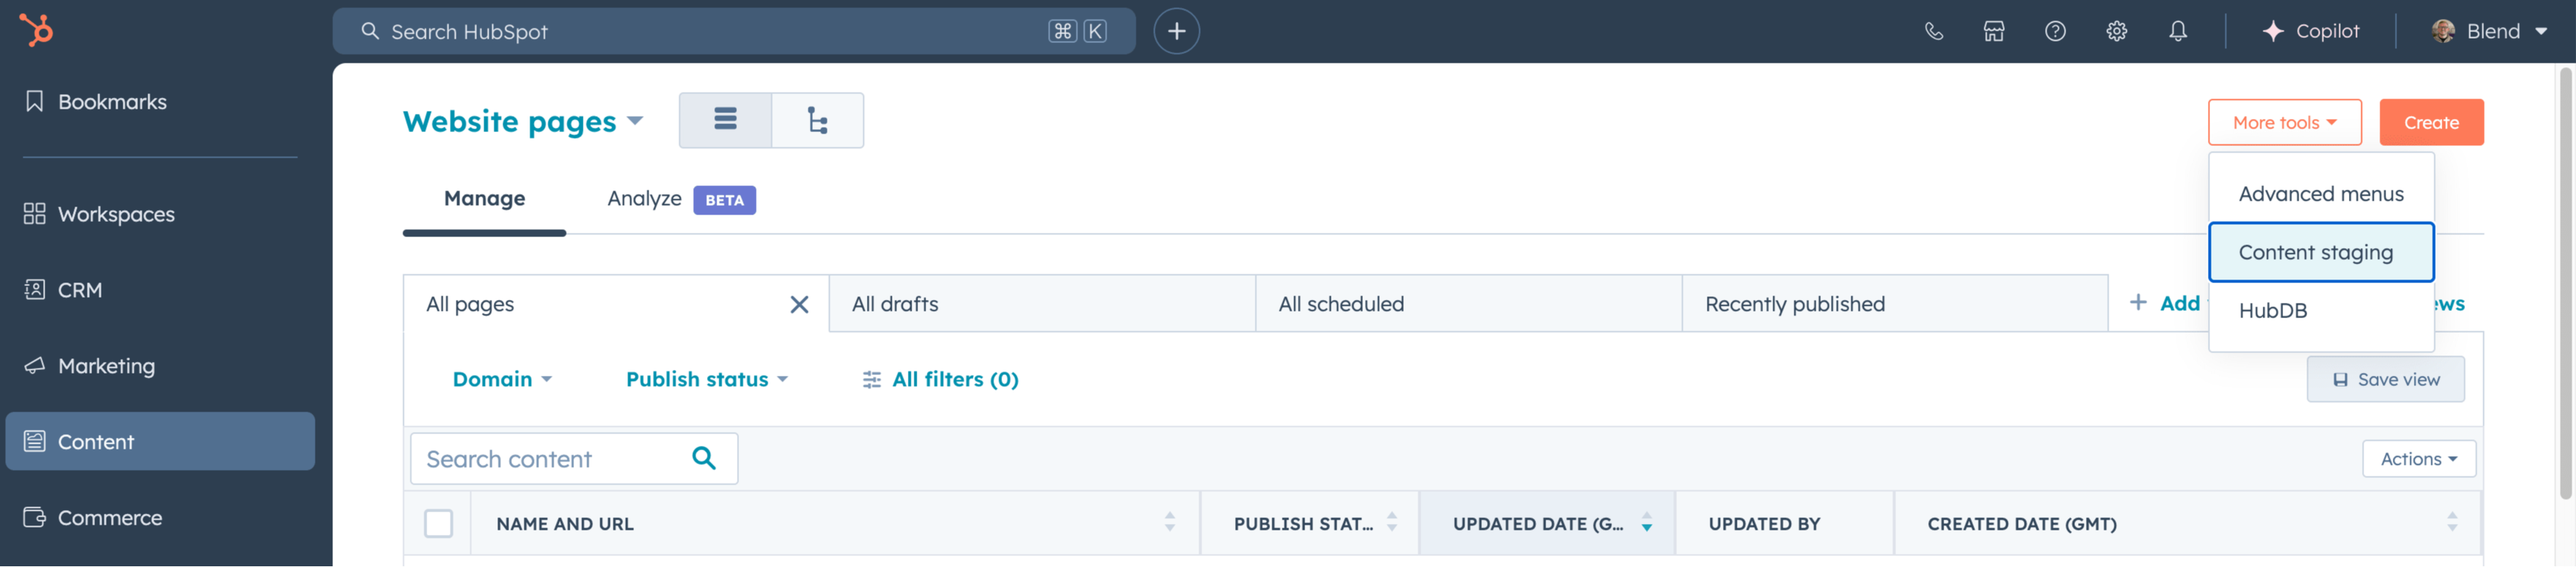2576x567 pixels.
Task: Open the Content section in the sidebar
Action: point(95,441)
